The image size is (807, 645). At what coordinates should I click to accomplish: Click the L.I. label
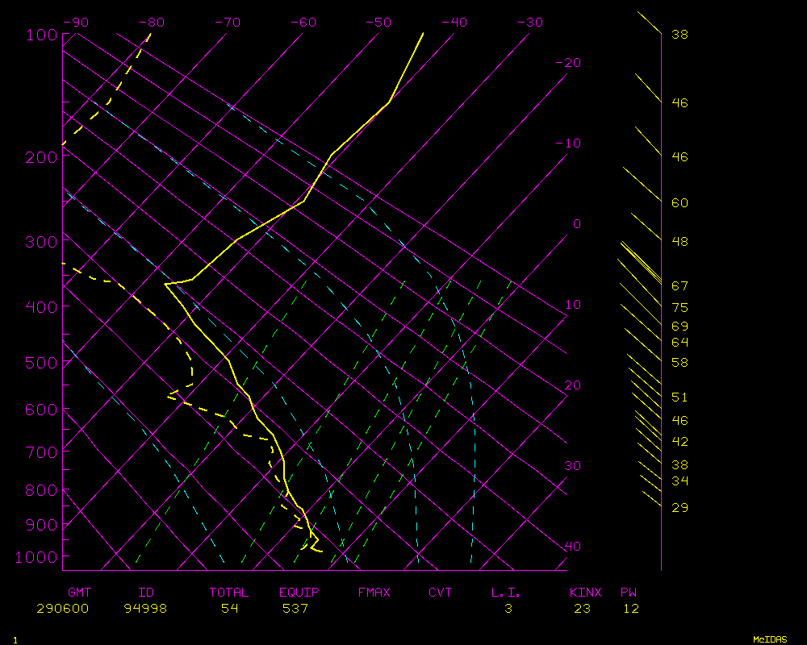coord(506,593)
